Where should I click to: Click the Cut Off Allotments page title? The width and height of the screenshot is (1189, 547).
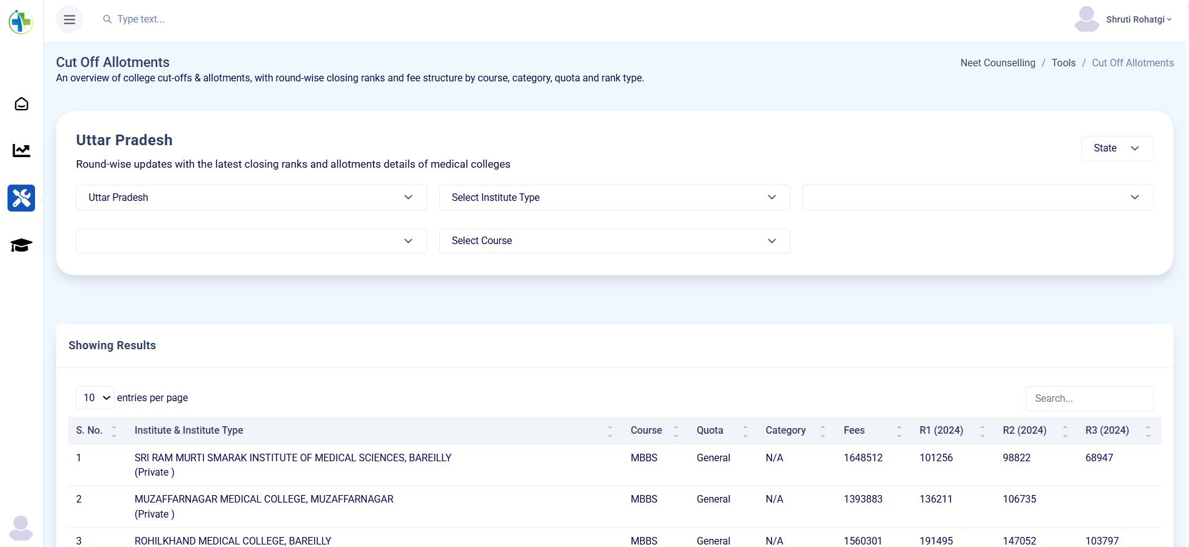(113, 62)
